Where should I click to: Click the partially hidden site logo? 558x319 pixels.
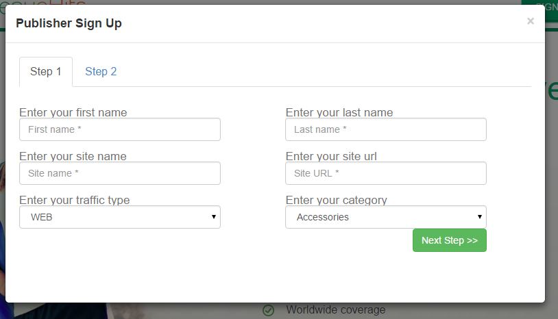click(x=43, y=3)
